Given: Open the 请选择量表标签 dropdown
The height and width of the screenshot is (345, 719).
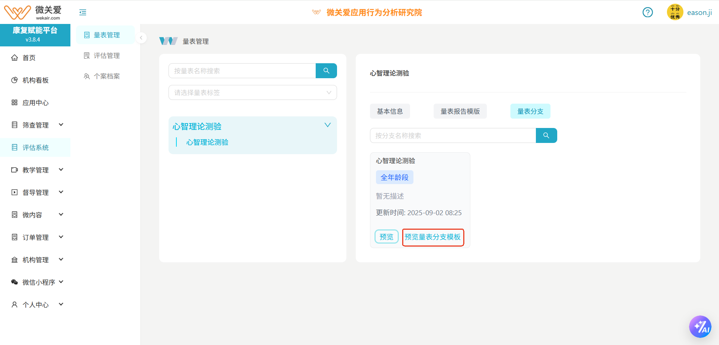Looking at the screenshot, I should point(252,92).
